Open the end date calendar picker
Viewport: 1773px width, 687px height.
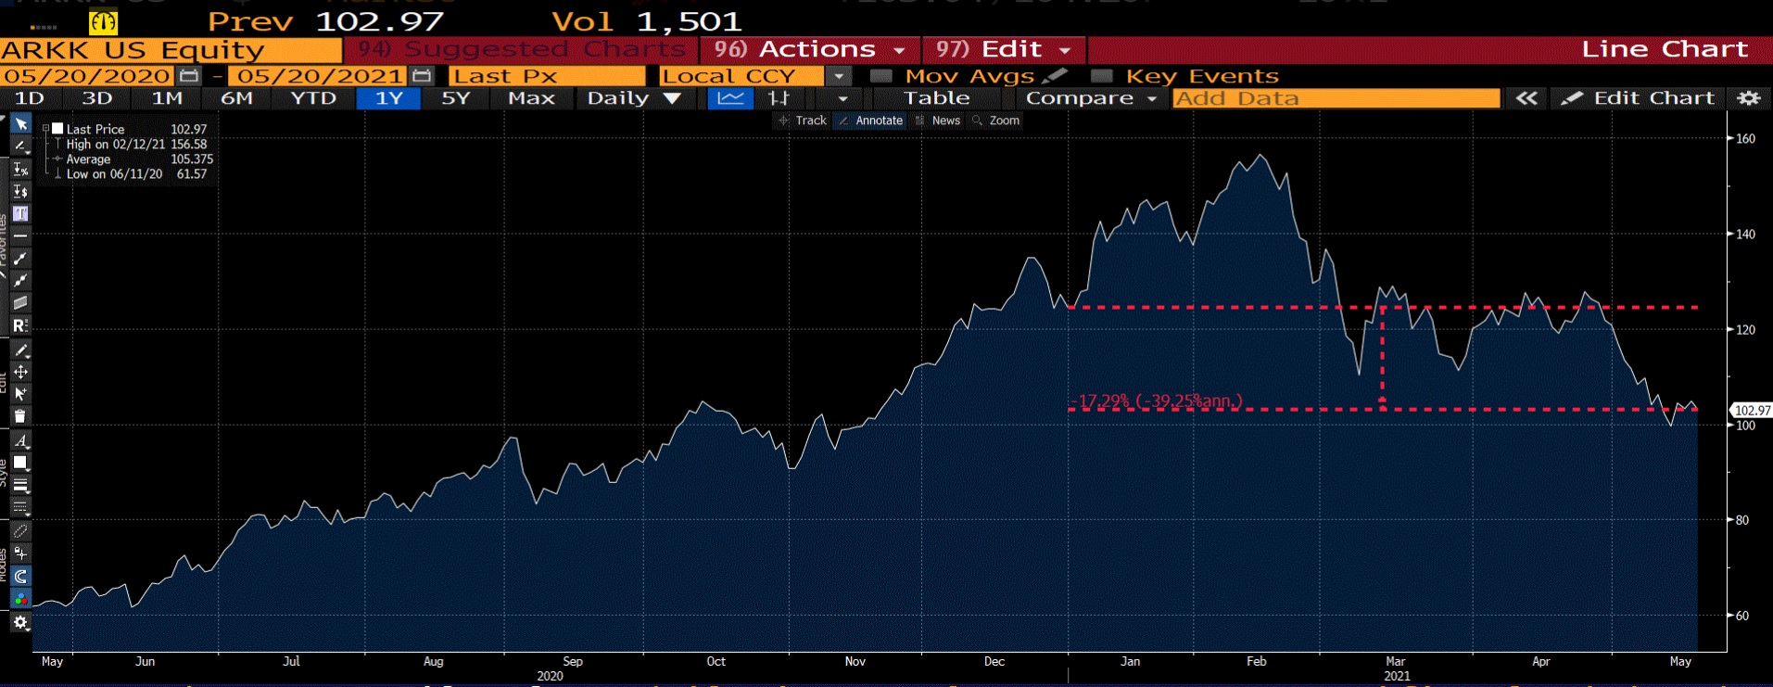click(422, 76)
